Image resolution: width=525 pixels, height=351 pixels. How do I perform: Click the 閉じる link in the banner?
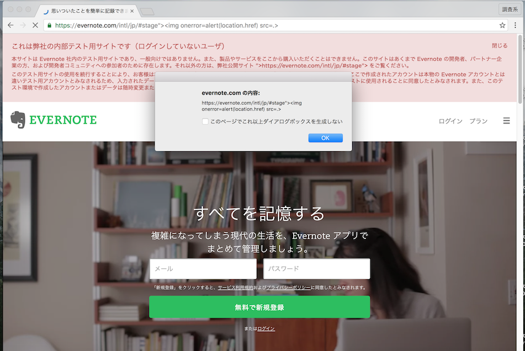coord(500,45)
